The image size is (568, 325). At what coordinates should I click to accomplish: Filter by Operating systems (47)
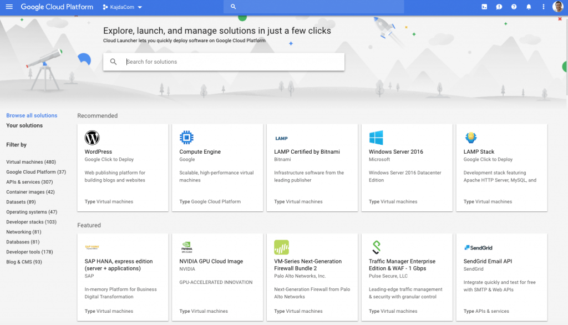point(32,212)
